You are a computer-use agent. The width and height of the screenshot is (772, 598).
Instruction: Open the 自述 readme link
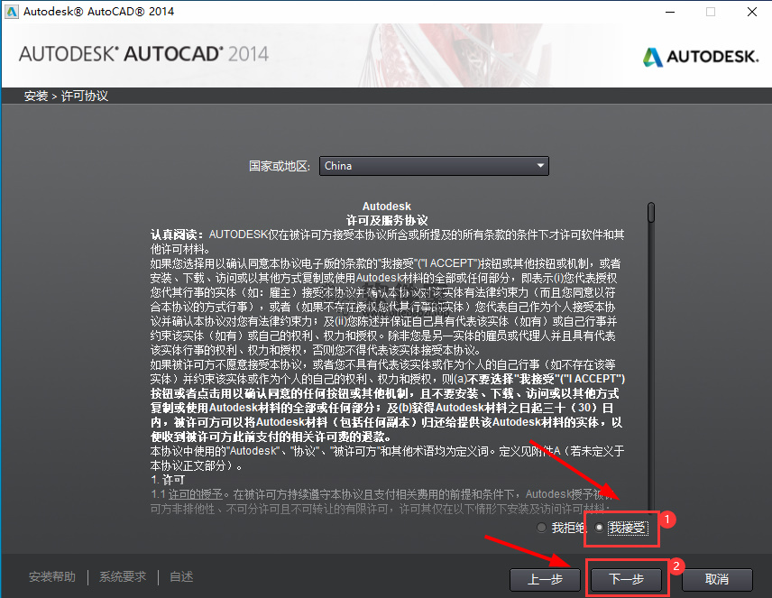coord(181,577)
